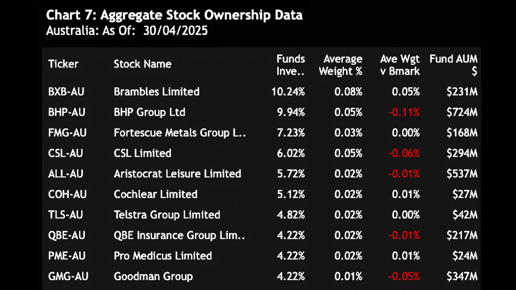Viewport: 516px width, 290px height.
Task: Sort by Funds Invested column header
Action: point(291,65)
